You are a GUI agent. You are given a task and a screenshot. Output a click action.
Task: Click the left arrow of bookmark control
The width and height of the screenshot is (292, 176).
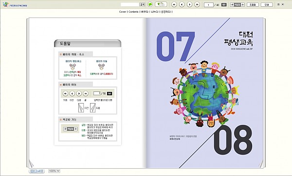[x=232, y=5]
